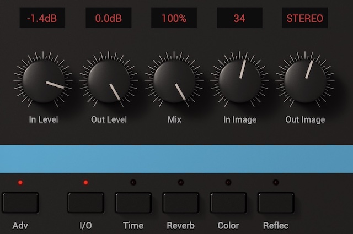Image resolution: width=353 pixels, height=234 pixels.
Task: Open the Reflec parameter page
Action: click(276, 203)
